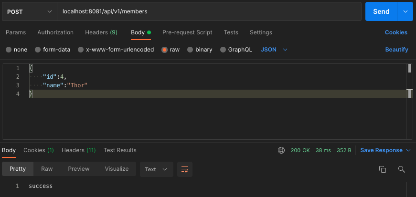Send the POST request

(381, 11)
